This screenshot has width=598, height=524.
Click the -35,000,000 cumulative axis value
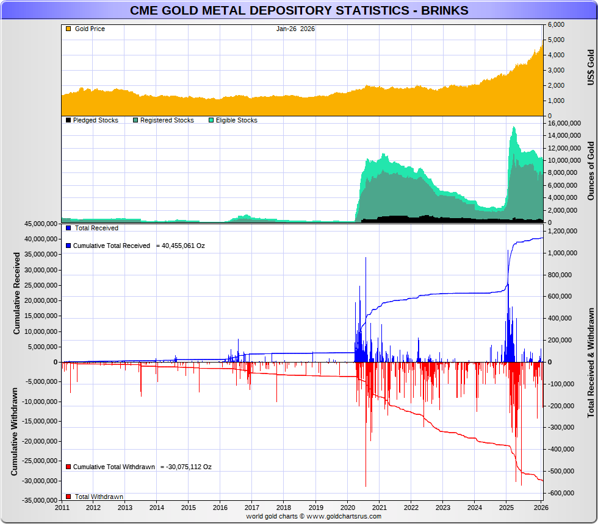pos(40,500)
